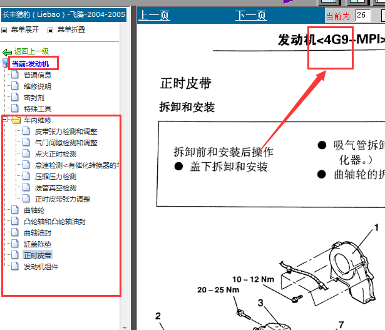
Task: Open 气门间隙检测和调整 page
Action: (66, 143)
